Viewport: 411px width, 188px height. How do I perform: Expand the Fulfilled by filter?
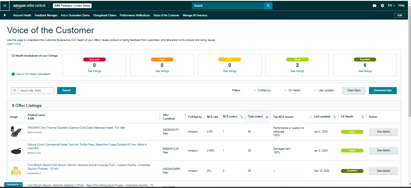[262, 90]
